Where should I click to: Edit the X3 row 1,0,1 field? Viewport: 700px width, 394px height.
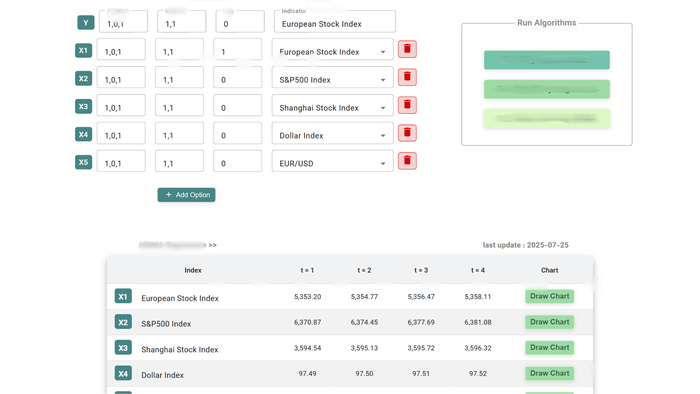tap(121, 105)
